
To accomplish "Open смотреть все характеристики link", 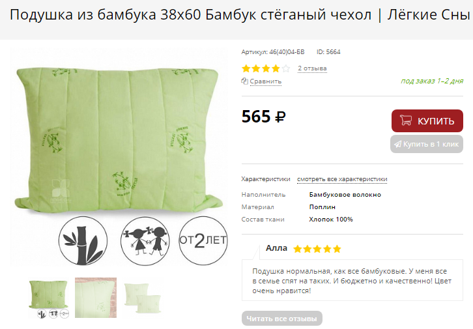I will (342, 179).
